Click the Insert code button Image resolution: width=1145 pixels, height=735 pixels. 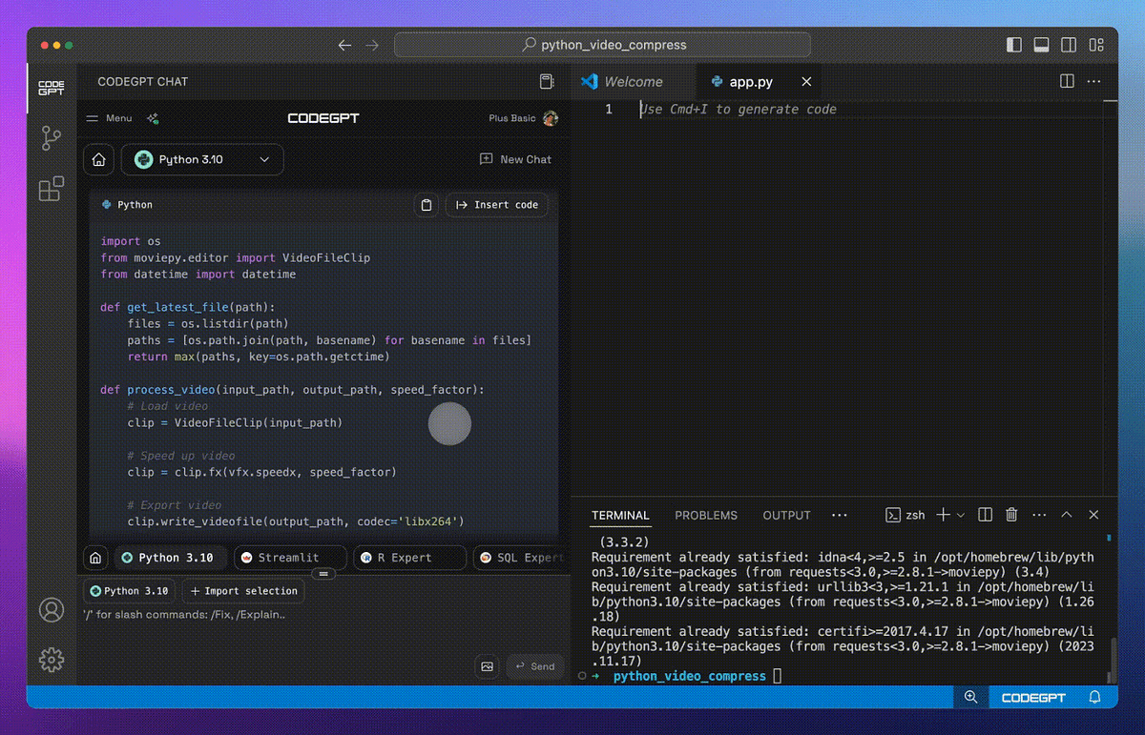click(x=497, y=205)
